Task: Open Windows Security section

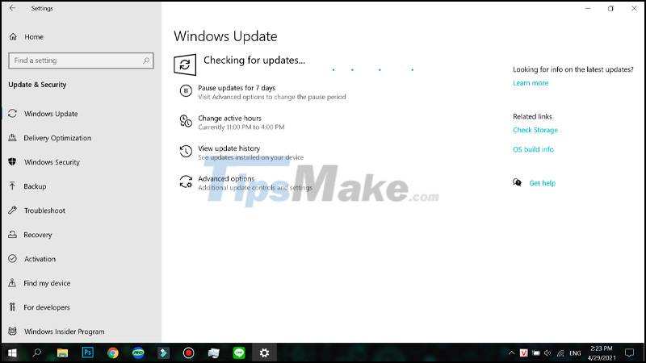Action: pyautogui.click(x=52, y=162)
